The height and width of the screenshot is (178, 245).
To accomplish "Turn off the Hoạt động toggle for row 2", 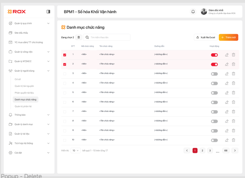I will coord(214,64).
